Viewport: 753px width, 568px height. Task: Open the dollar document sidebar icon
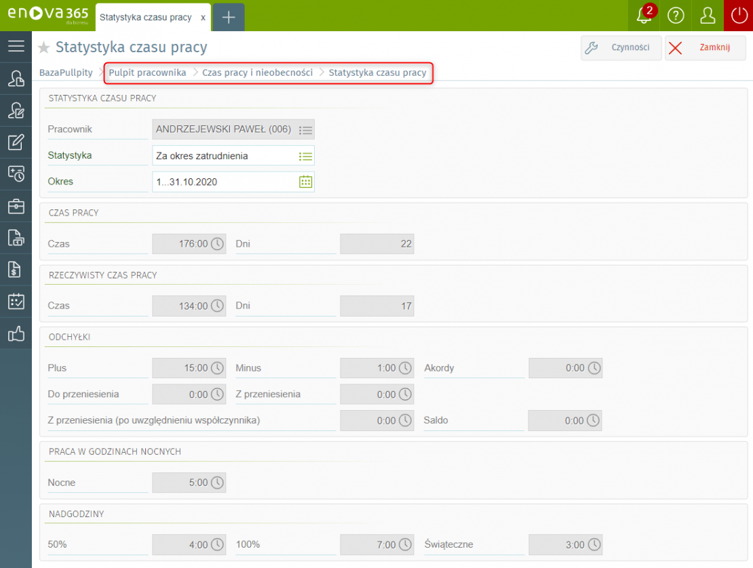coord(16,270)
